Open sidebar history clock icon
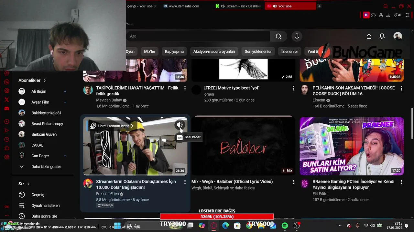414x232 pixels. 7,140
